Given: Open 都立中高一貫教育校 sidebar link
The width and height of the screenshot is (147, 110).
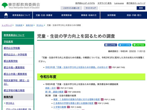Looking at the screenshot, I should 14,68.
